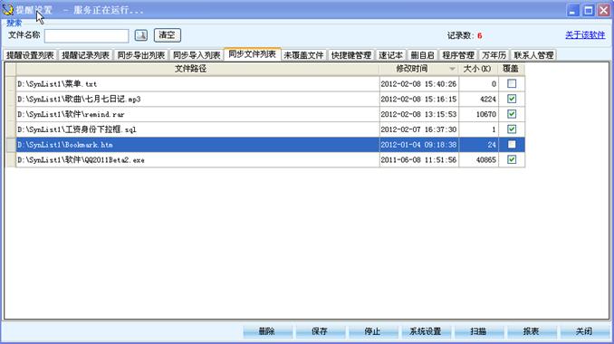The width and height of the screenshot is (614, 344).
Task: Check the 覆盖 box for 菜单.txt
Action: (512, 83)
